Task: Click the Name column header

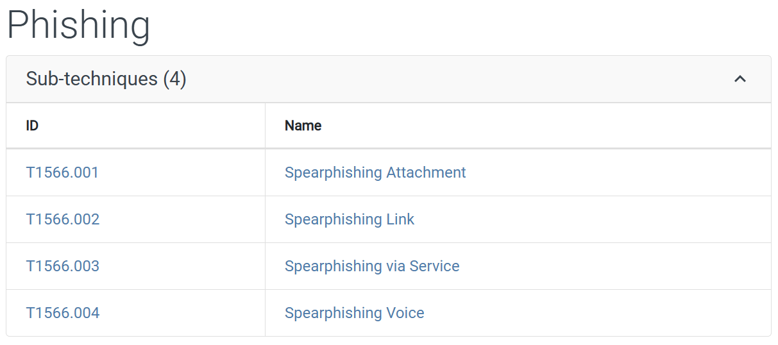Action: [x=303, y=126]
